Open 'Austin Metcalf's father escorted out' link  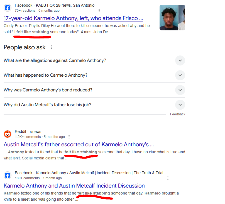(x=79, y=144)
